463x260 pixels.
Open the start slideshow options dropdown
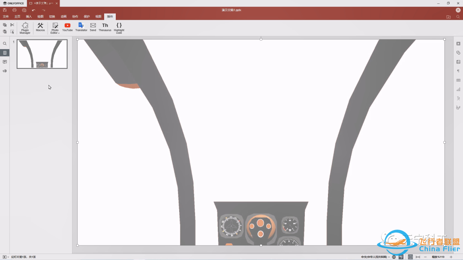(7, 257)
